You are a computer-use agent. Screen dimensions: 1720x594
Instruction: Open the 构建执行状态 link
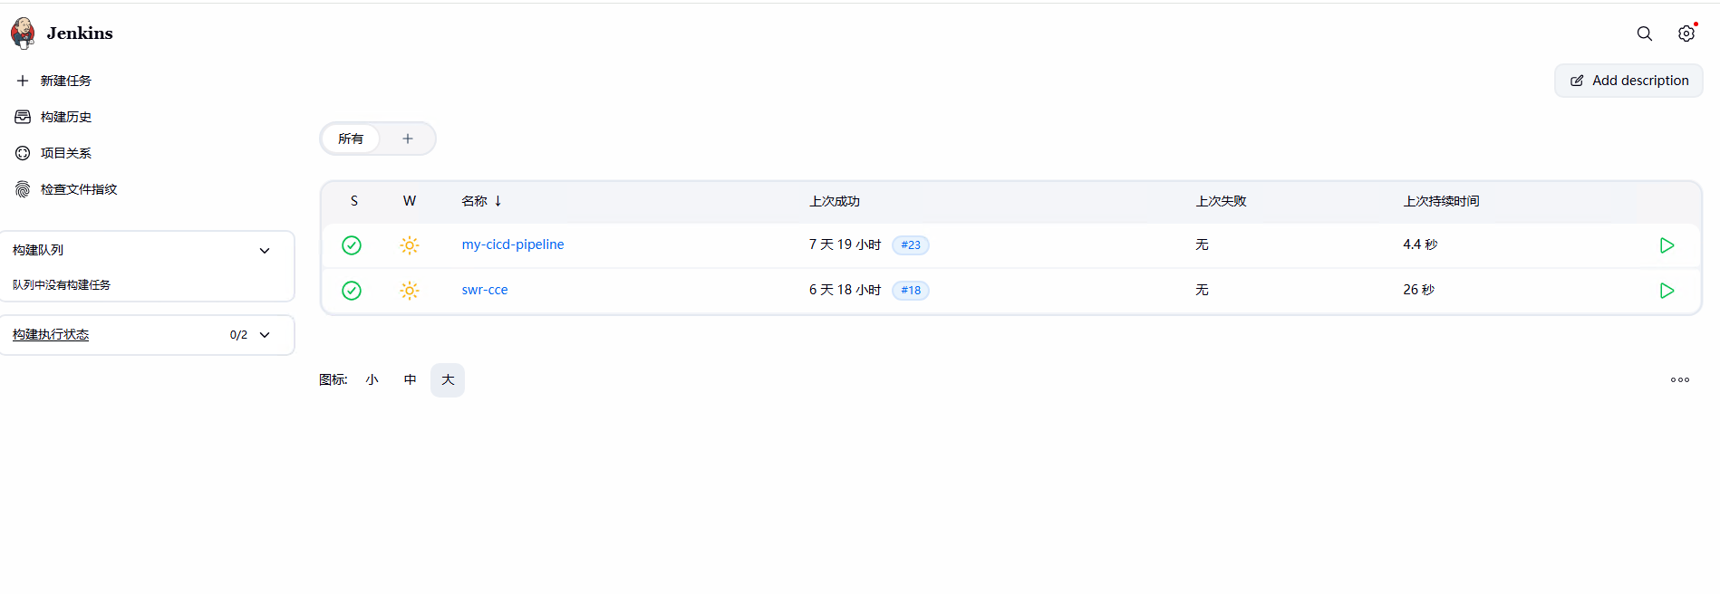click(51, 335)
